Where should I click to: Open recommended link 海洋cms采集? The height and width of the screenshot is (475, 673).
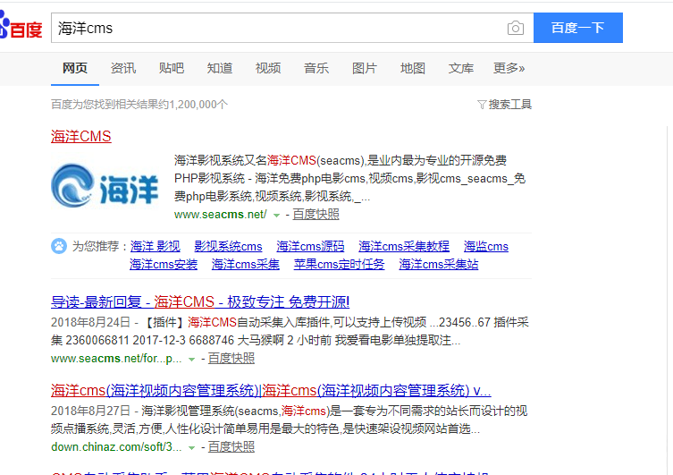pyautogui.click(x=246, y=264)
